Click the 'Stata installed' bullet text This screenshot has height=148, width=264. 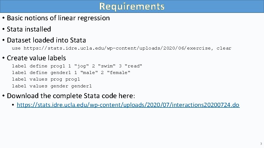pos(29,29)
